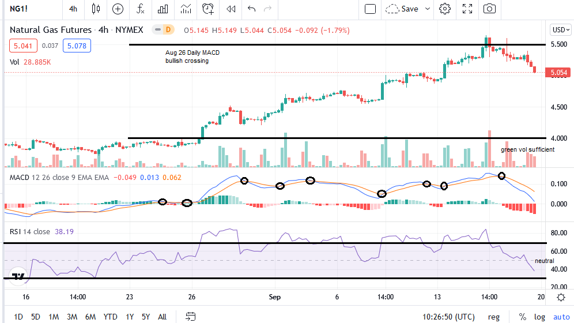Screen dimensions: 574x323
Task: Set range to 1Y
Action: (130, 317)
